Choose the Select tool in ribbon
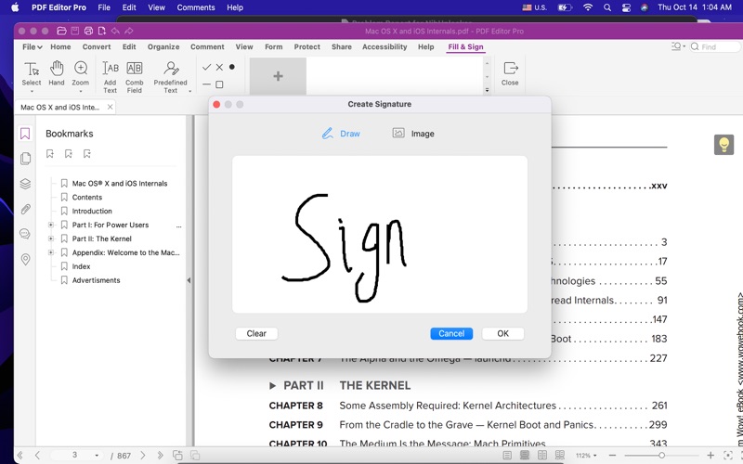The image size is (743, 464). point(32,74)
